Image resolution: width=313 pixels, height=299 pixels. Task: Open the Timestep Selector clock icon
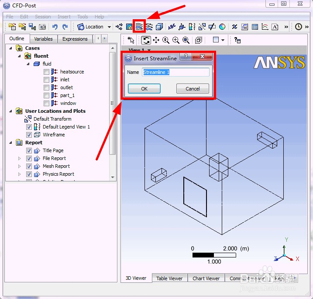pos(299,27)
